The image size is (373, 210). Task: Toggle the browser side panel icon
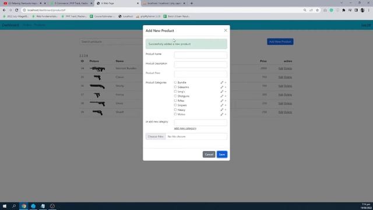(356, 10)
